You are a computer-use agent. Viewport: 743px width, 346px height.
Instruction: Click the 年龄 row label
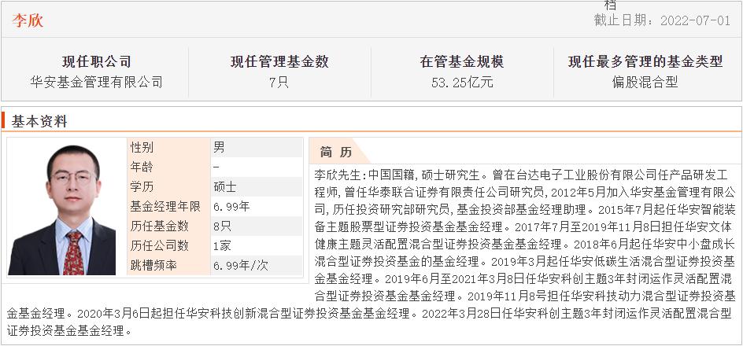[142, 167]
